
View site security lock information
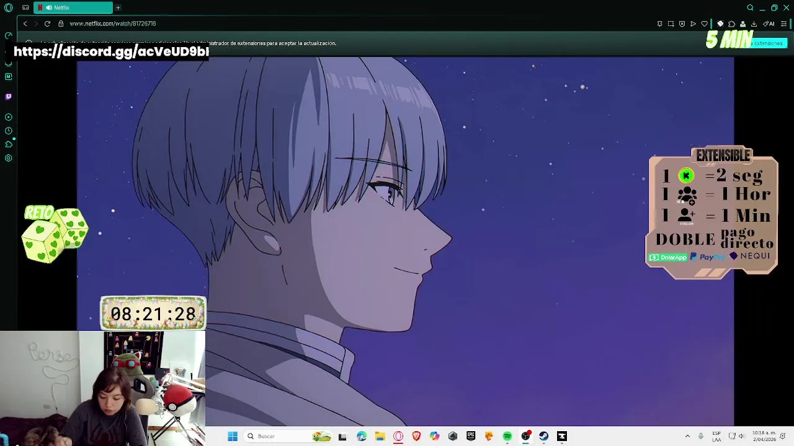point(61,24)
